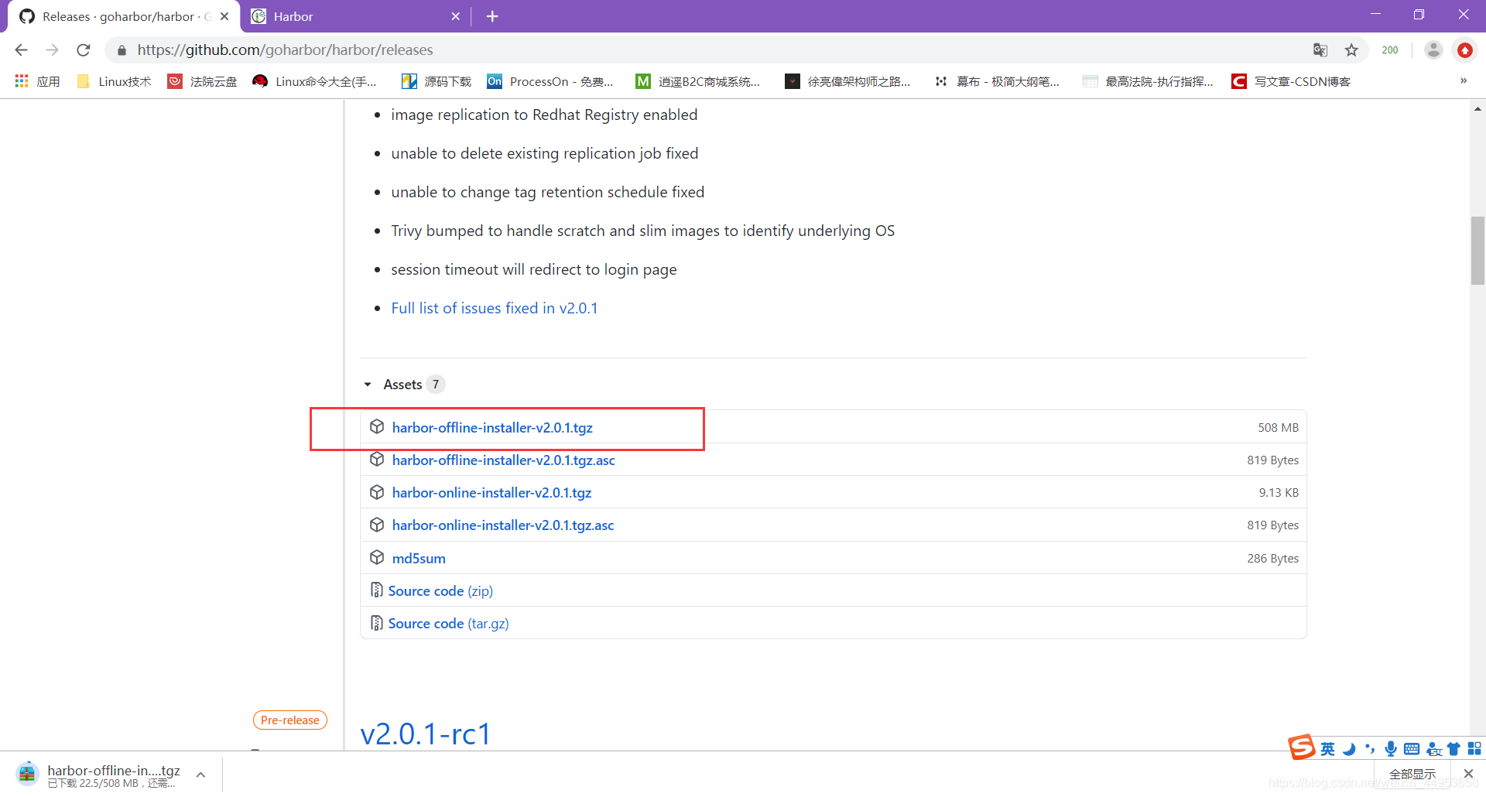Viewport: 1486px width, 797px height.
Task: Click the Pre-release label badge
Action: point(290,720)
